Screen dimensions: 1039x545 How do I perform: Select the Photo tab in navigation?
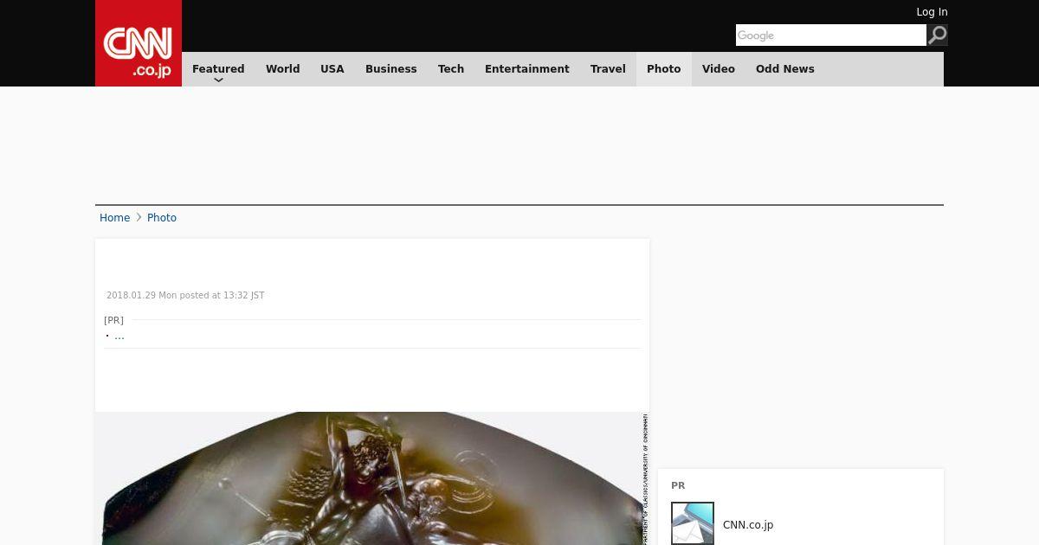[x=664, y=69]
